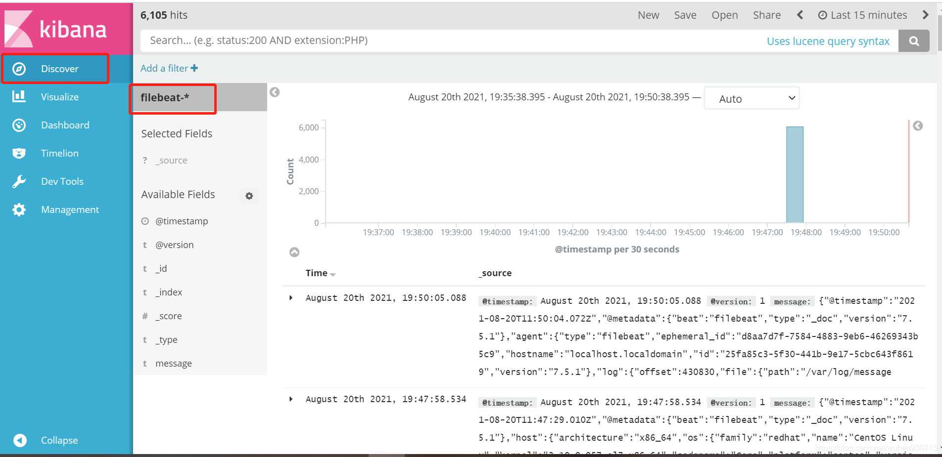Click the Collapse sidebar arrow icon
The width and height of the screenshot is (942, 457).
coord(20,440)
